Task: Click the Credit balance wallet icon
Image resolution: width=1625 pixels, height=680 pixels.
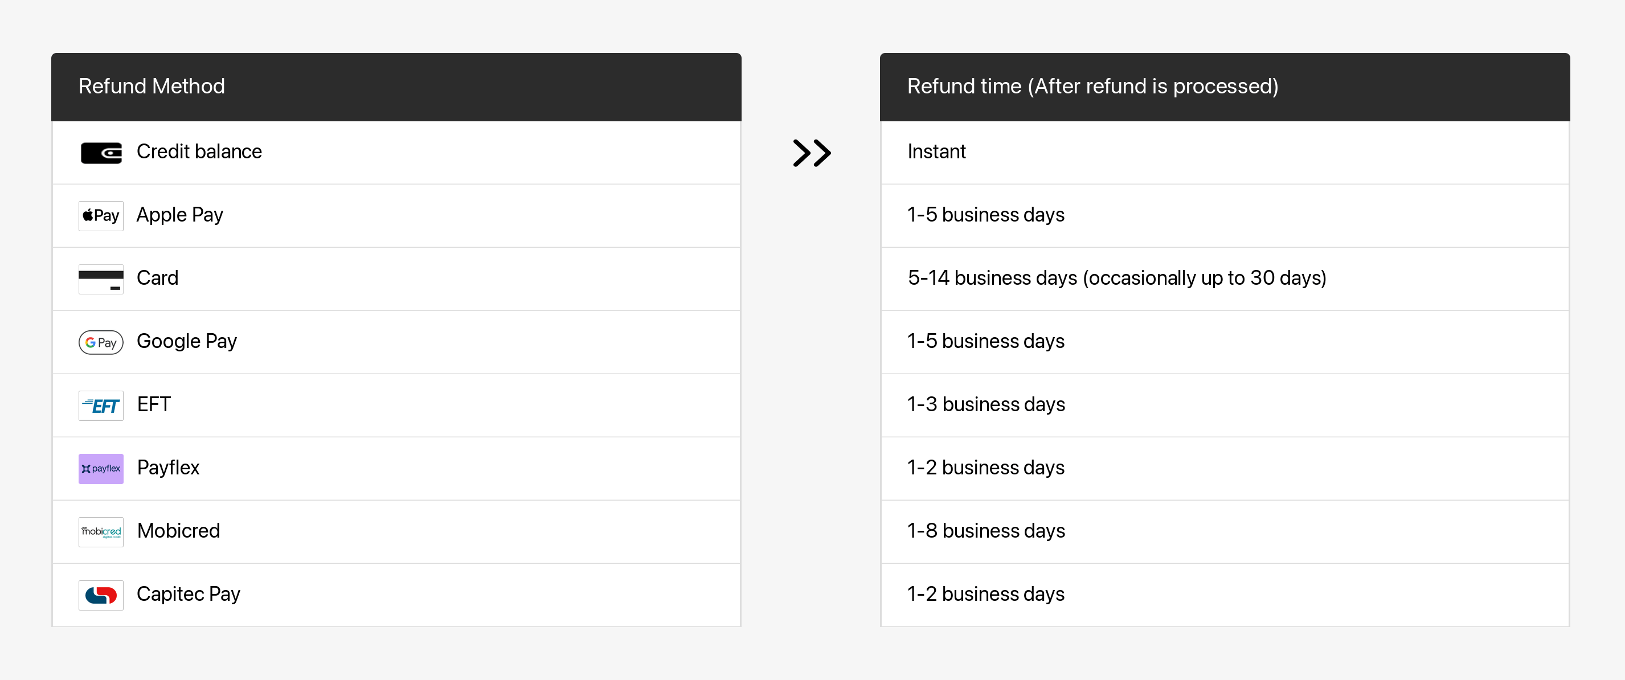Action: (101, 153)
